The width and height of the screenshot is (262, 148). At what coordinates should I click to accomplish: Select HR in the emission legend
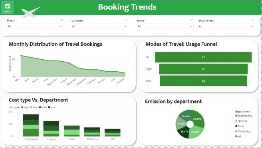[x=238, y=136]
